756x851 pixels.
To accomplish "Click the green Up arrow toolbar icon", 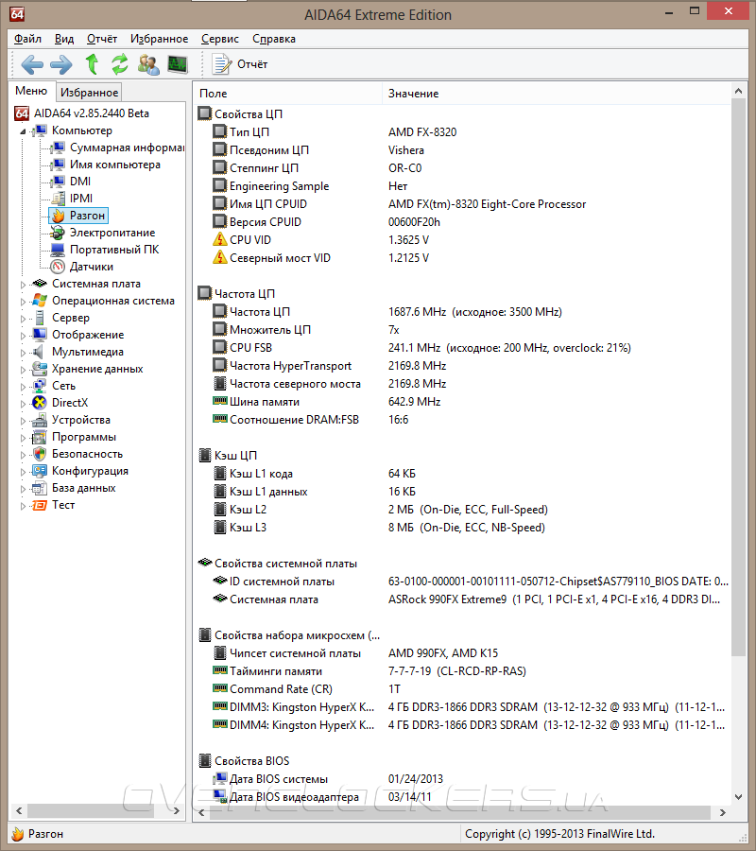I will coord(93,64).
